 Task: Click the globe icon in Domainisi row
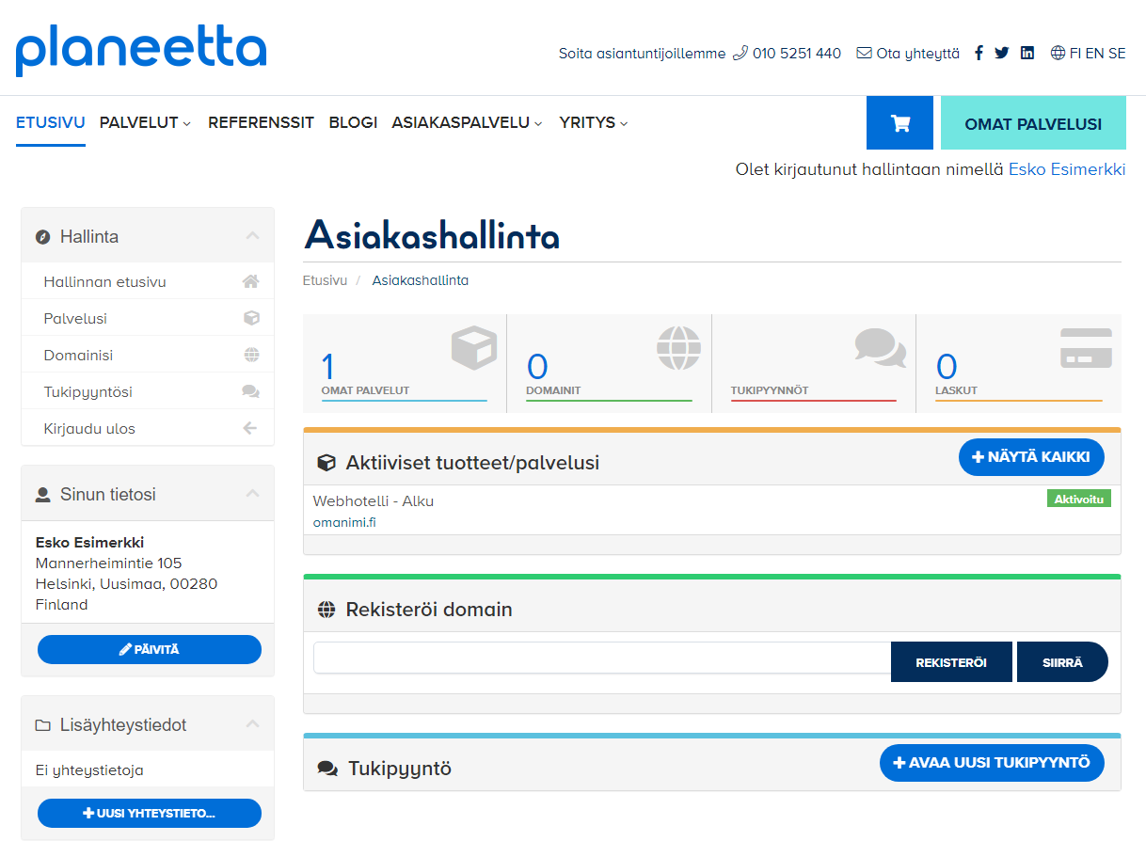click(x=251, y=355)
